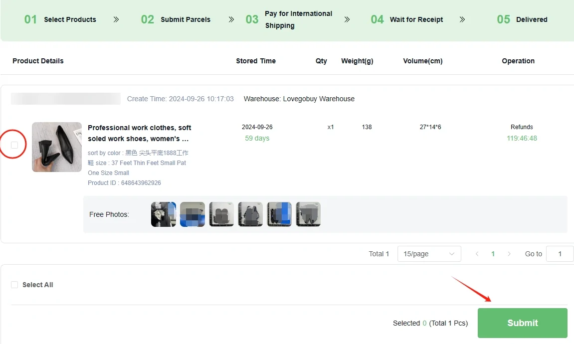Click the Refunds operation link
This screenshot has height=344, width=574.
click(522, 127)
